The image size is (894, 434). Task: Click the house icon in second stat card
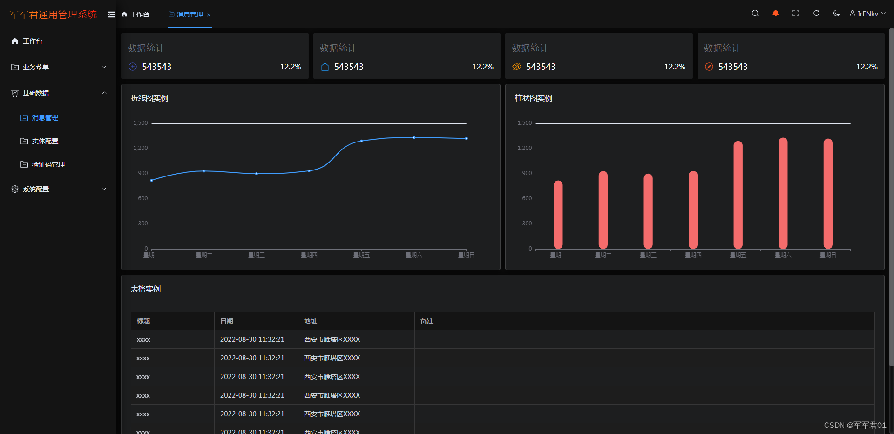coord(325,67)
